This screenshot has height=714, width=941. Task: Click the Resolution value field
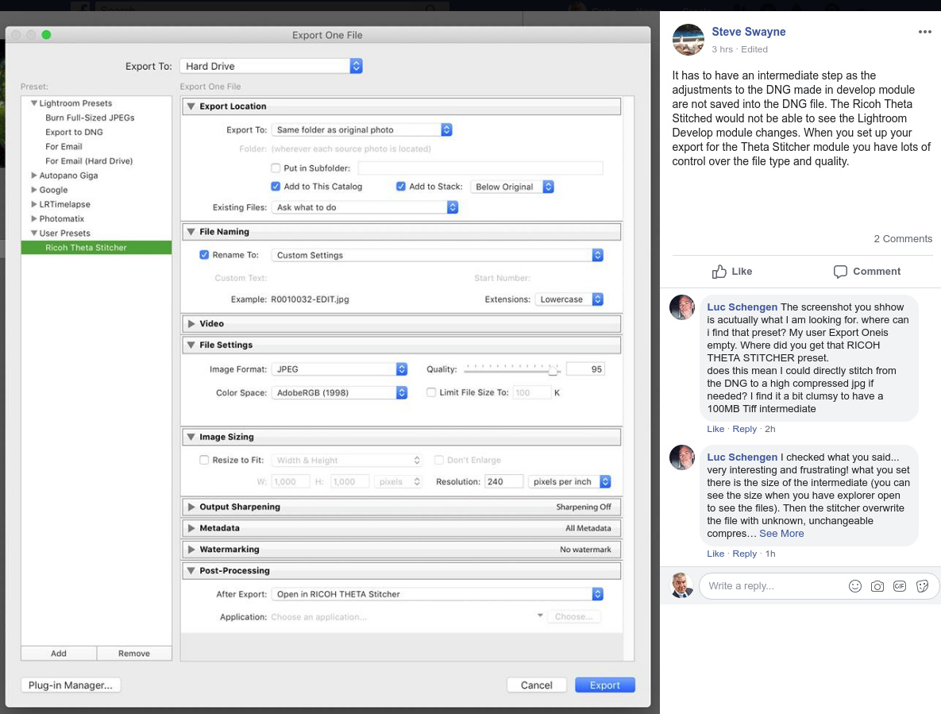pos(503,481)
